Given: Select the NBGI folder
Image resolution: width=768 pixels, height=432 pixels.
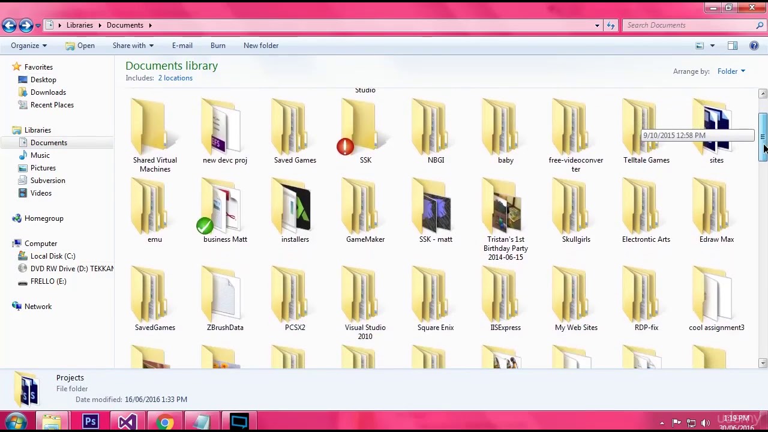Looking at the screenshot, I should point(436,132).
